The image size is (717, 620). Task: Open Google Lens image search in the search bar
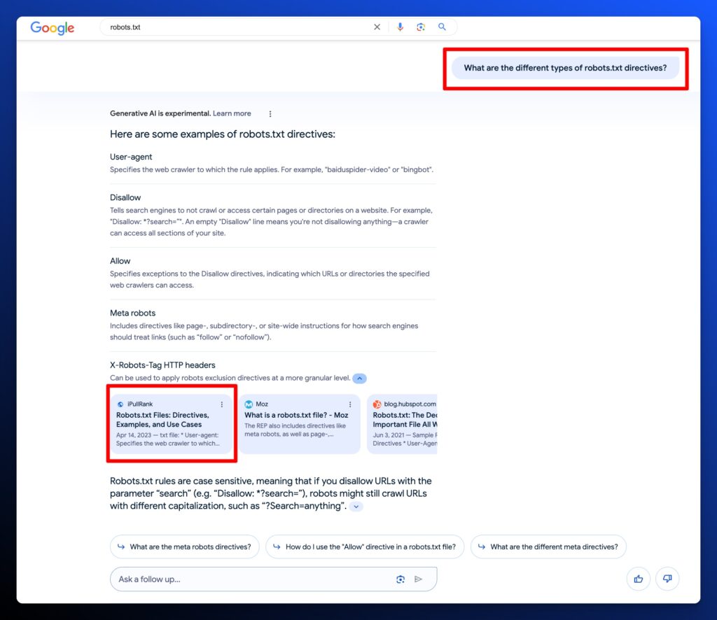click(x=421, y=27)
